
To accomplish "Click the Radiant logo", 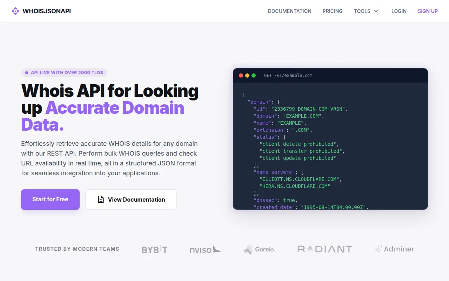I will tap(325, 249).
